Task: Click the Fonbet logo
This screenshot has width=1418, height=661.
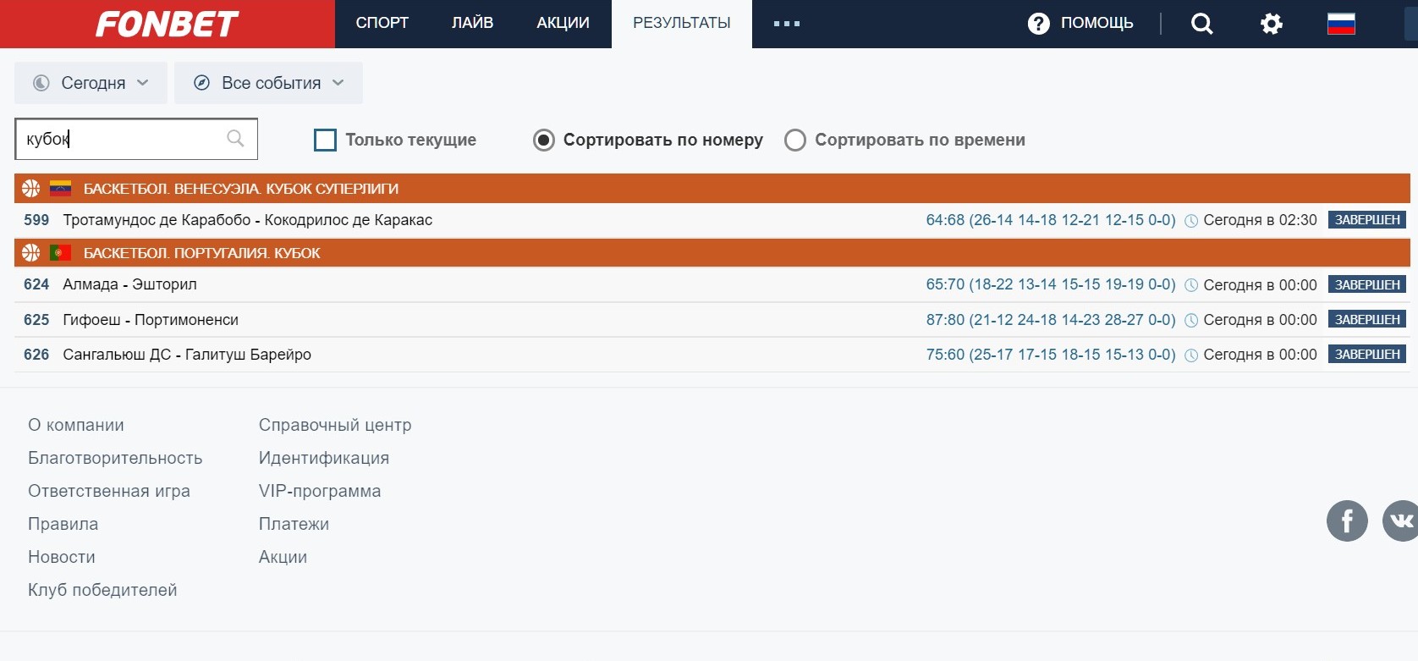Action: pyautogui.click(x=168, y=24)
